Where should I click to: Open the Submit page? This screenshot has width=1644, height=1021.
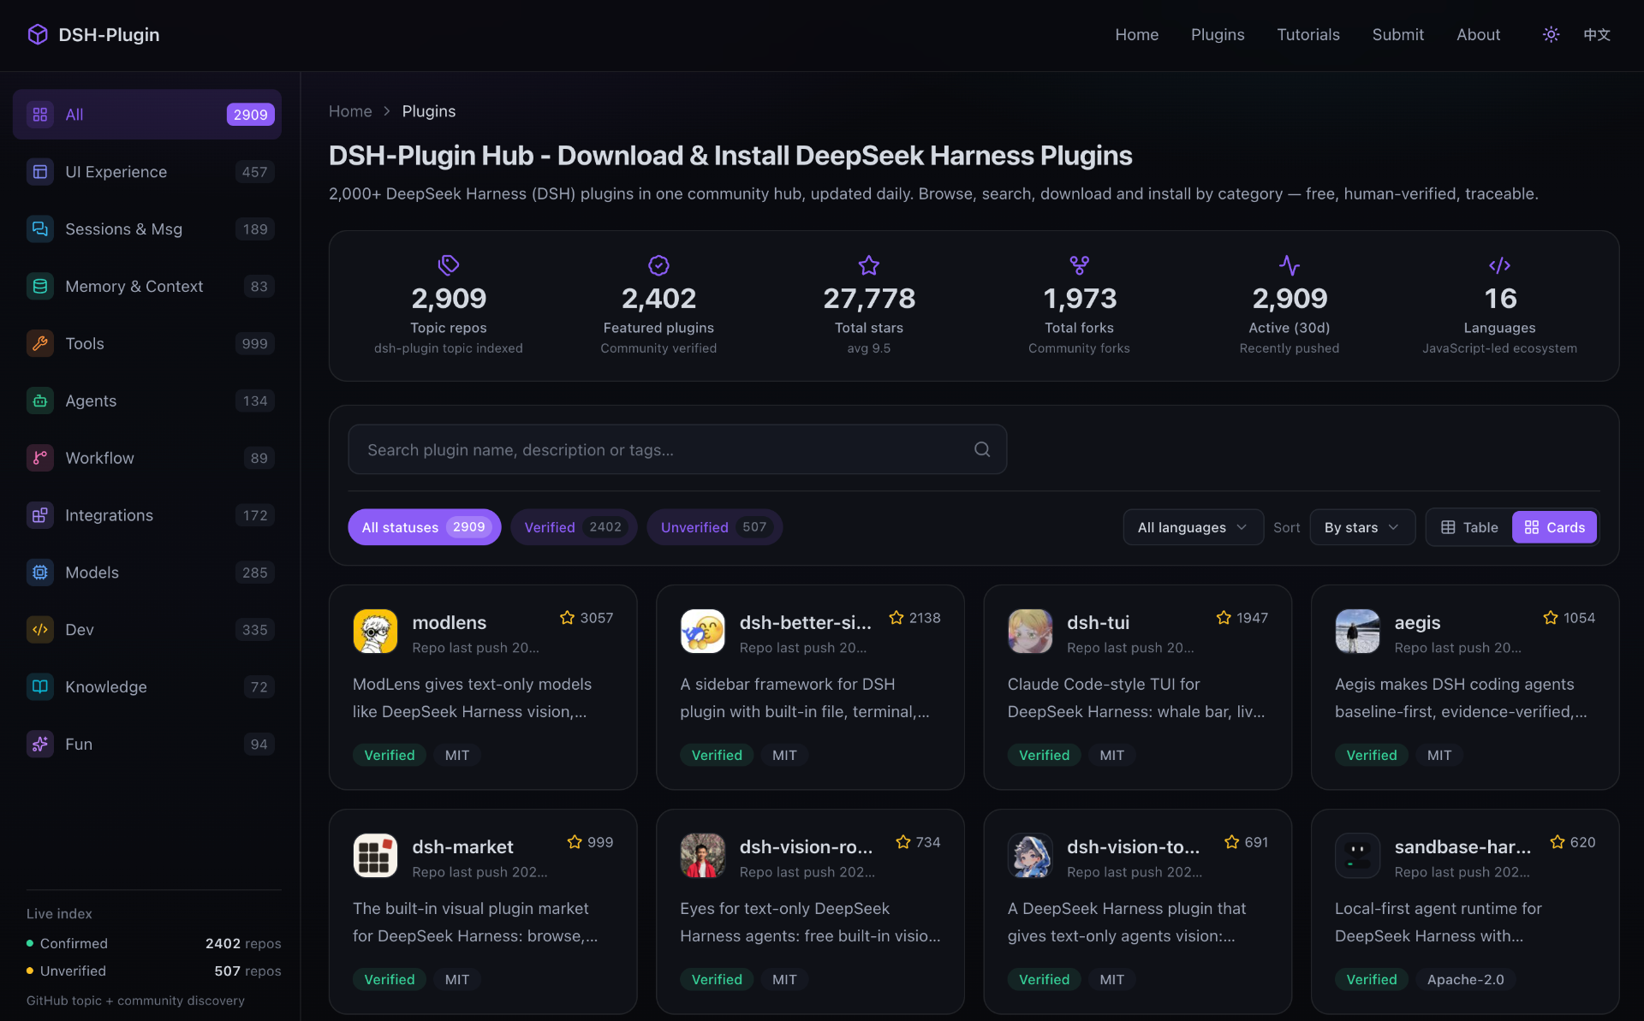(1398, 34)
